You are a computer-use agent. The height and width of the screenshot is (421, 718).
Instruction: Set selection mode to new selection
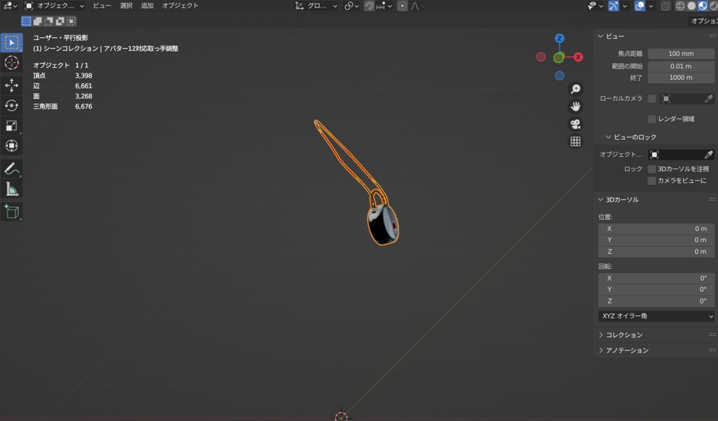(x=27, y=21)
